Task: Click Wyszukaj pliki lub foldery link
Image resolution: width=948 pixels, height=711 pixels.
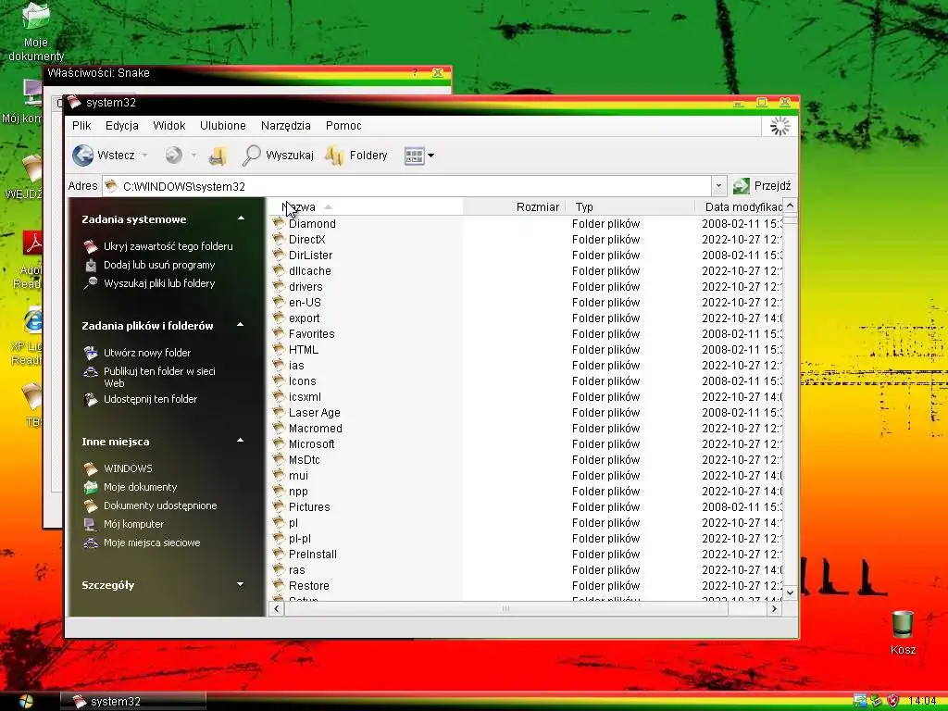Action: tap(159, 283)
